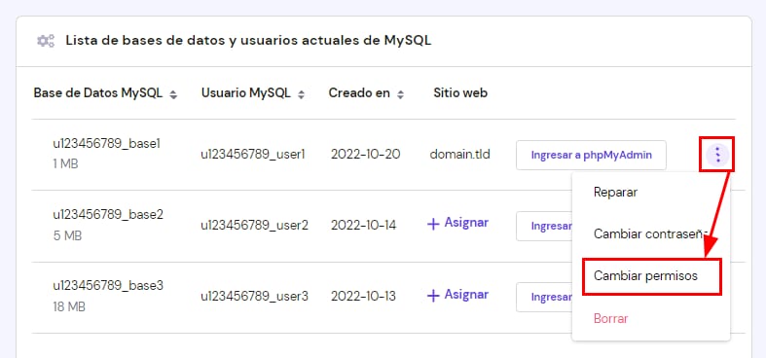
Task: Click 18 MB size under base3
Action: coord(69,307)
